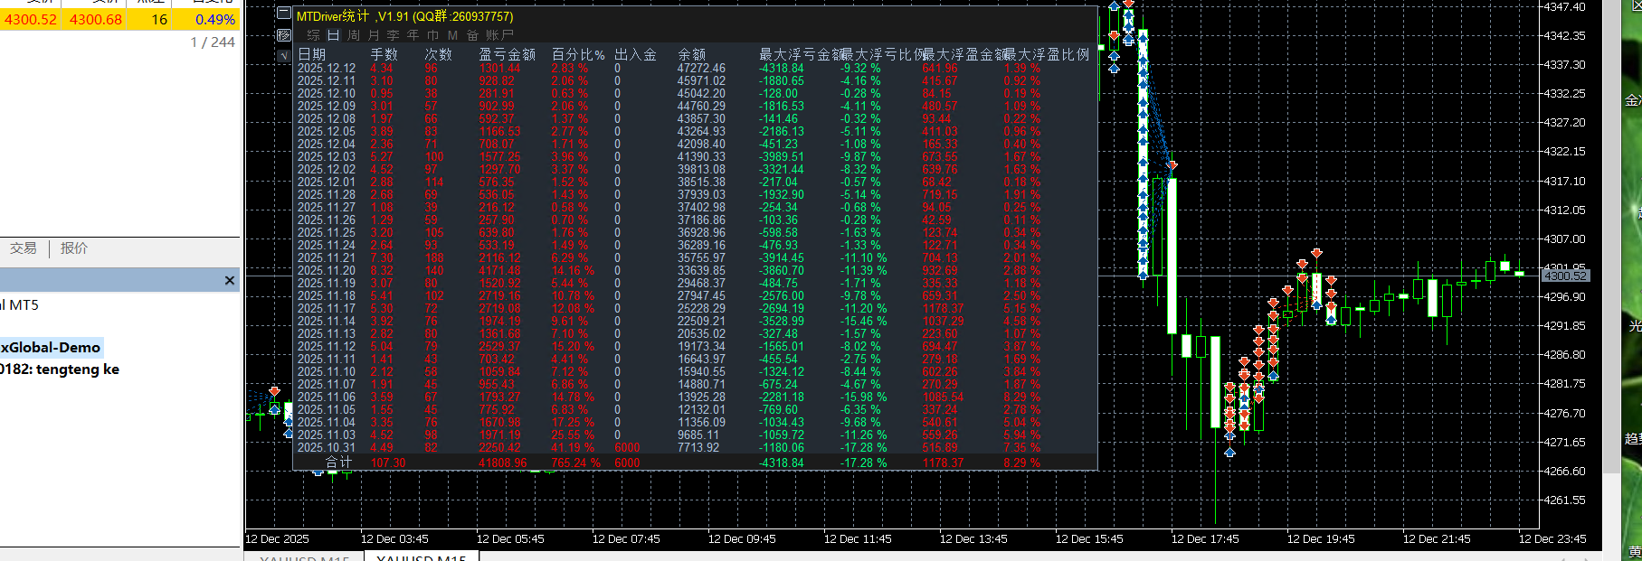1642x561 pixels.
Task: Click the 2025.12.12 date row
Action: [327, 68]
